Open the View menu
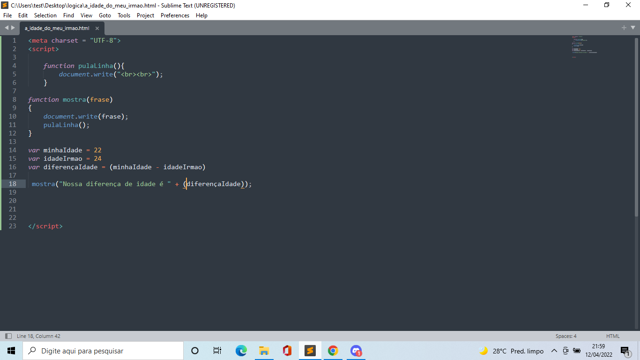Screen dimensions: 640x360 [87, 15]
